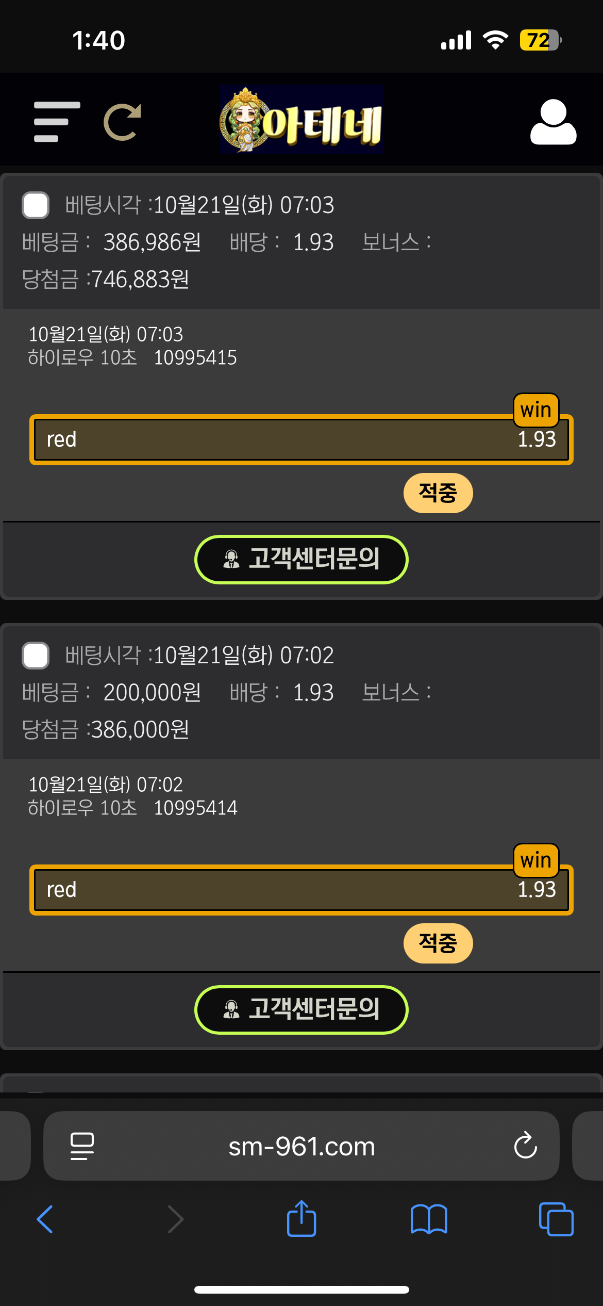Click 고객센터문의 button for bet 10995414
603x1306 pixels.
(301, 1009)
